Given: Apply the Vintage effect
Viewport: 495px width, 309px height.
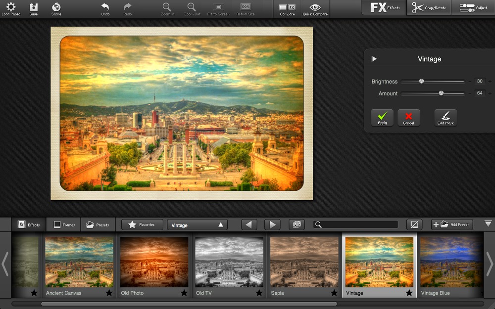Looking at the screenshot, I should click(382, 118).
